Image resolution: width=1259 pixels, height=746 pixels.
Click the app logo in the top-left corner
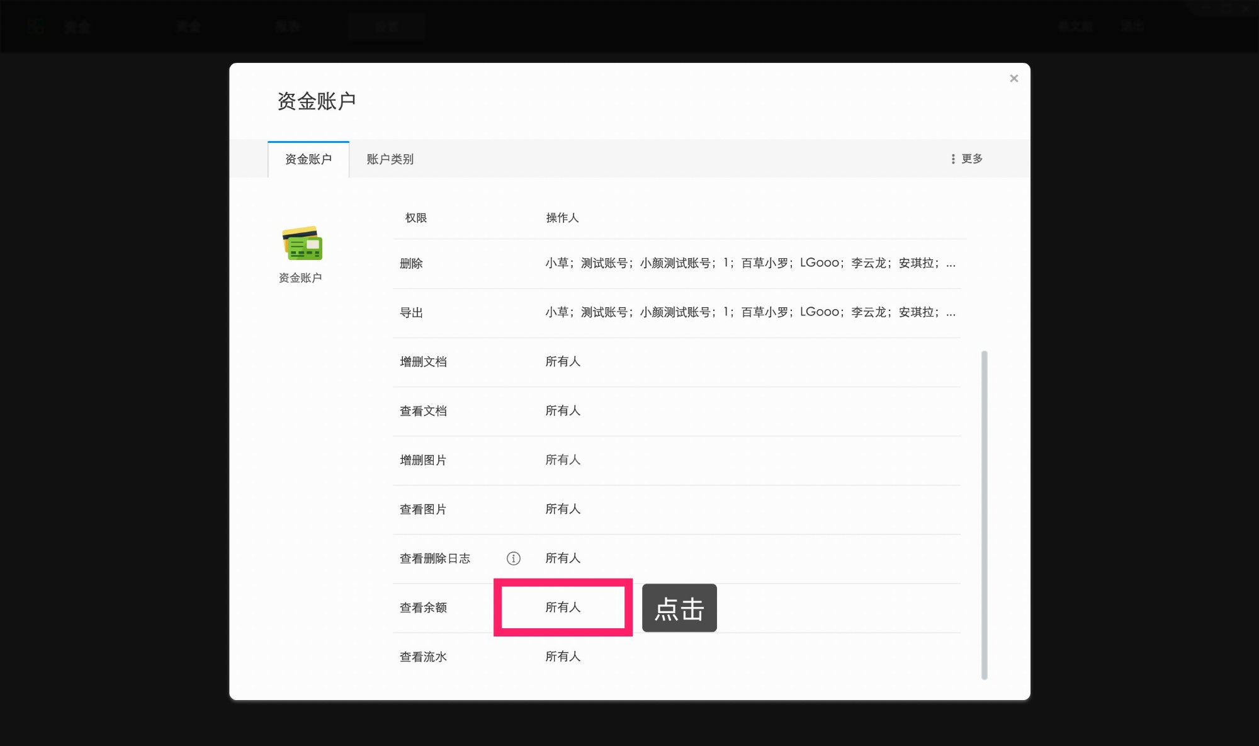click(37, 26)
